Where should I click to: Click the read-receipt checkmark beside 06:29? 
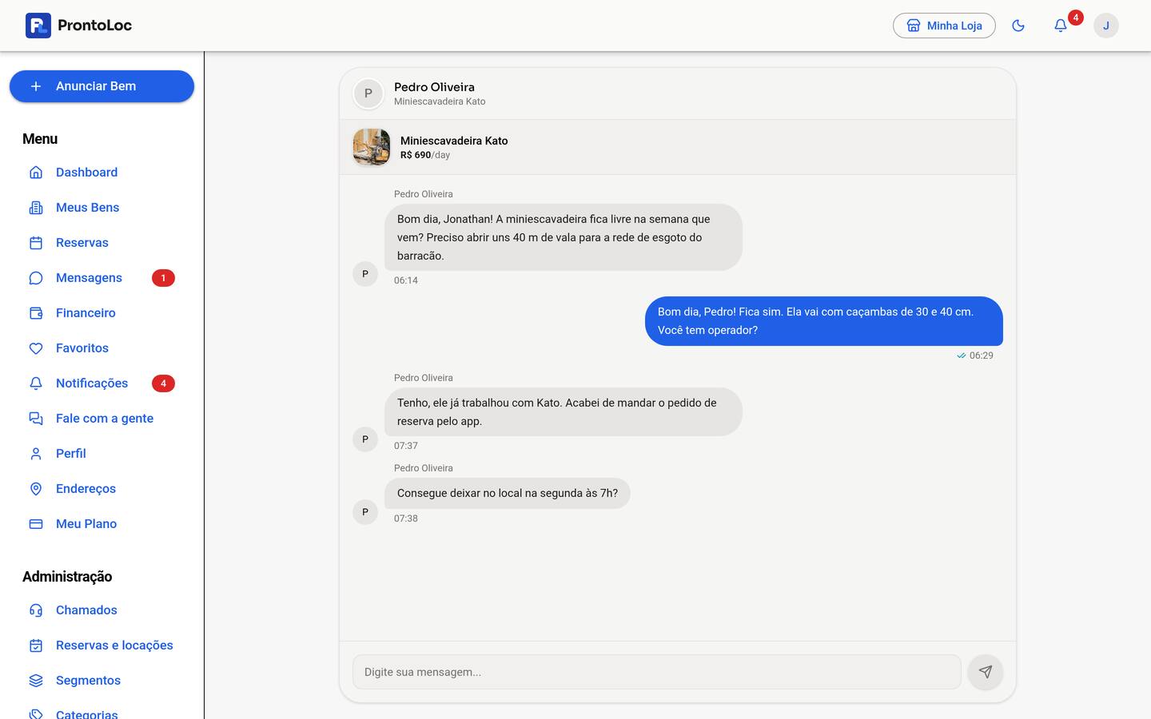[962, 356]
